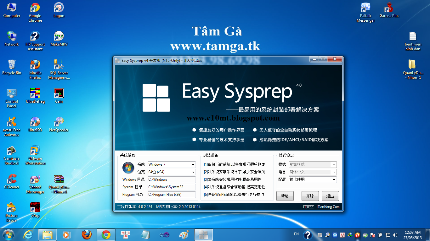Select the CCleaner desktop icon
430x241 pixels.
point(12,182)
